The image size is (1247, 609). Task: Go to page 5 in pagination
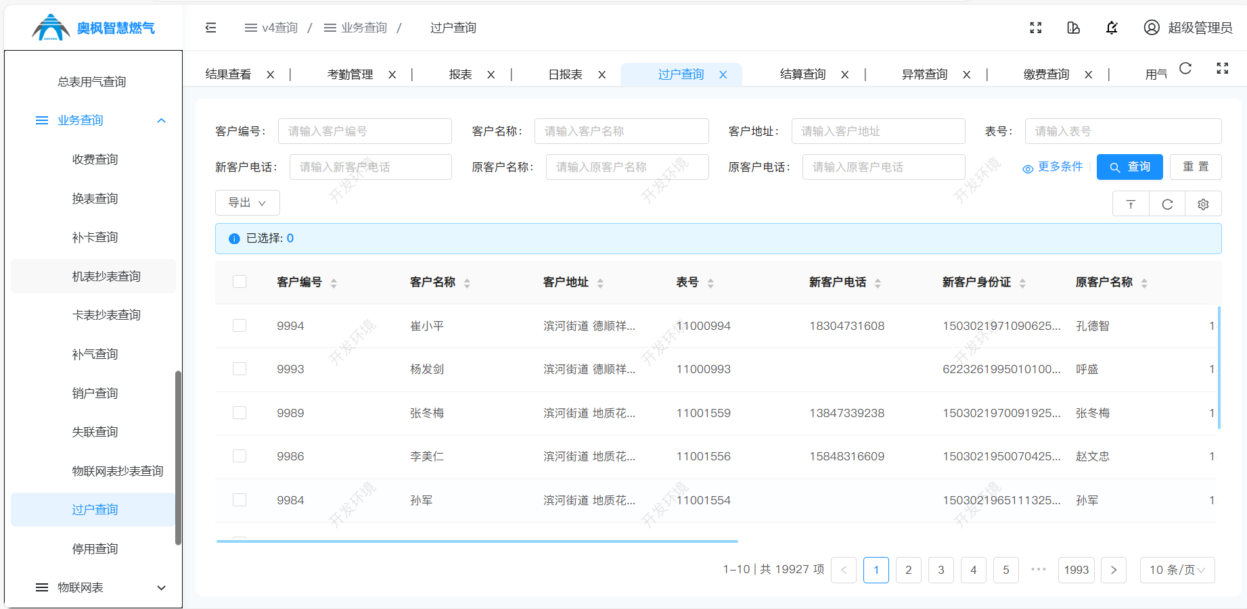pyautogui.click(x=1006, y=570)
